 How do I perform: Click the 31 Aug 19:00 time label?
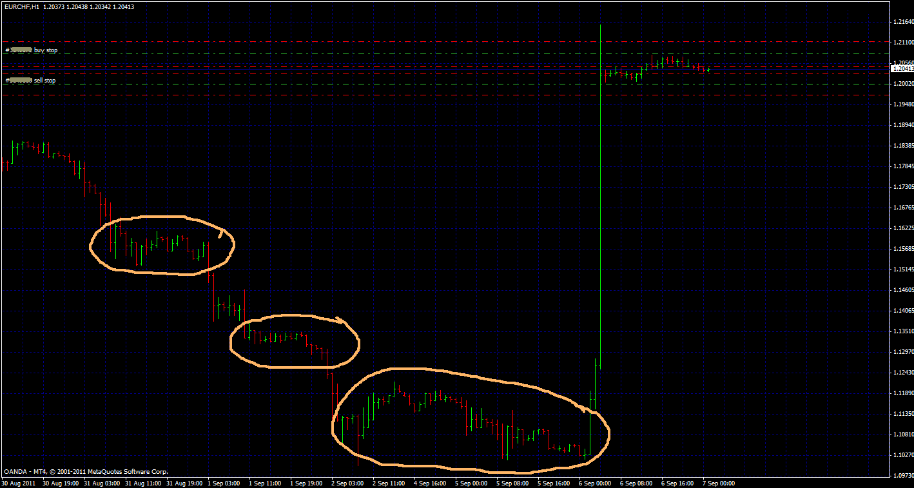coord(185,483)
